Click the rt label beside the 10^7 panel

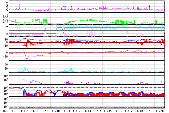point(167,75)
